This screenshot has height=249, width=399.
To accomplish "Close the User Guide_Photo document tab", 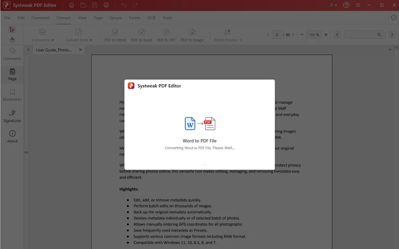I will pyautogui.click(x=80, y=50).
